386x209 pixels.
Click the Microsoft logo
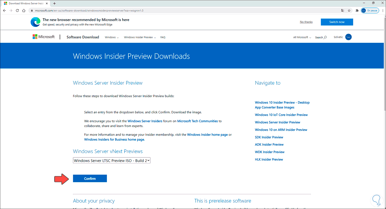43,37
